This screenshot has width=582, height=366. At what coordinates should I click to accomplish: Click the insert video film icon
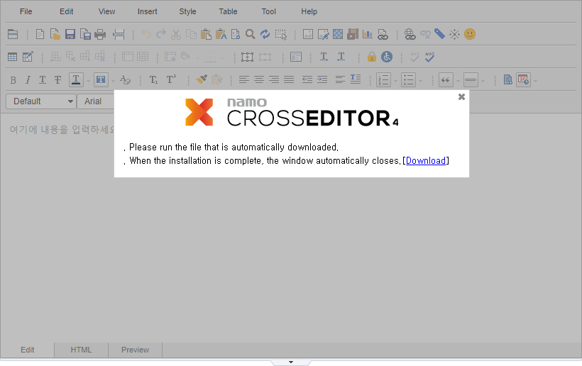[x=353, y=34]
